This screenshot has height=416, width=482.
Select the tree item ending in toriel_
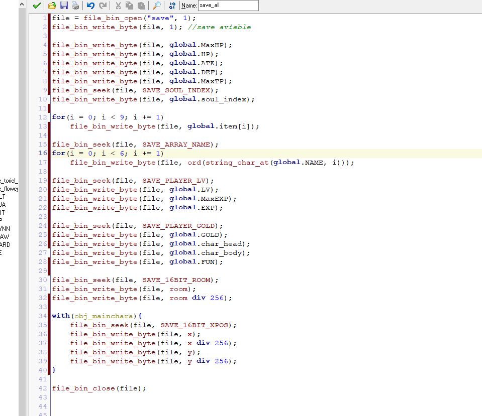(x=9, y=180)
